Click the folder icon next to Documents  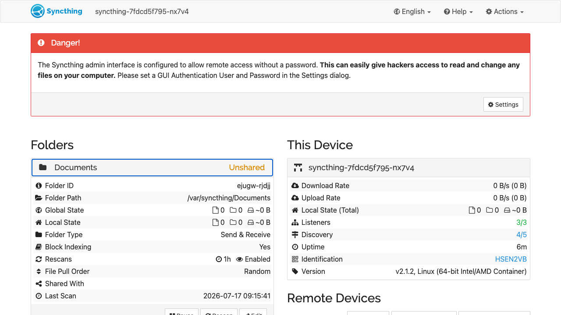click(x=43, y=168)
